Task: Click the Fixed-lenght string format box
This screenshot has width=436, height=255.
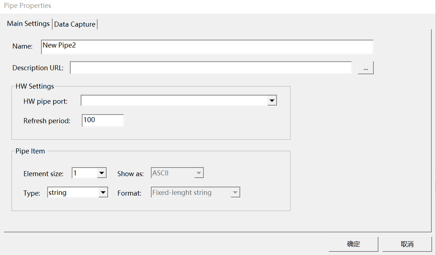Action: (190, 193)
